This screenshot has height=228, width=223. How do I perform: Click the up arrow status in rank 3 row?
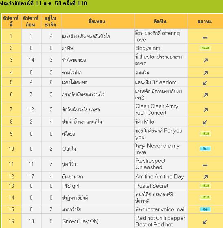coord(206,60)
